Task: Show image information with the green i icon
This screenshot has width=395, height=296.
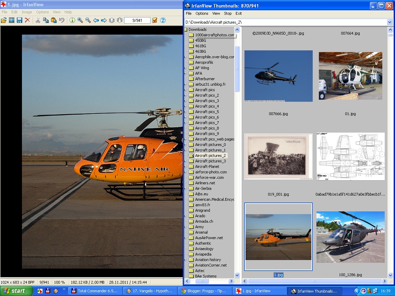Action: point(72,21)
